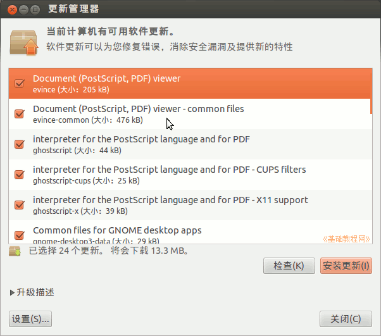Uncheck the gnome-desktop3-data update checkbox

coord(19,235)
